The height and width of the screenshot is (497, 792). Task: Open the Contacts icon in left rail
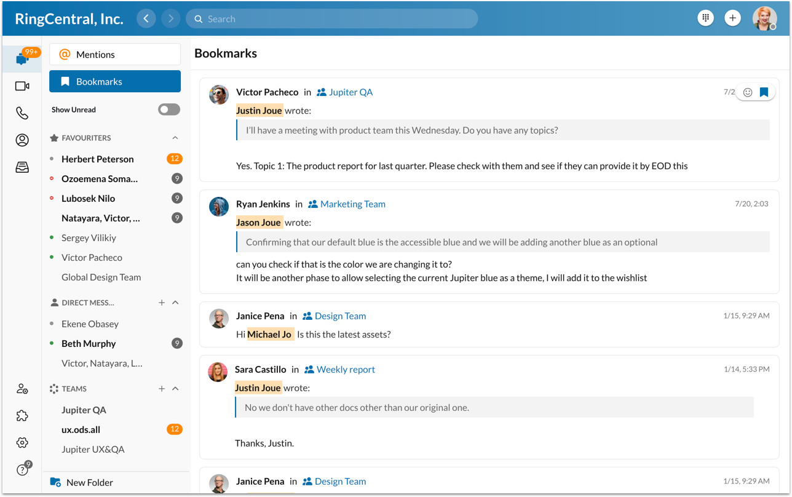coord(22,140)
